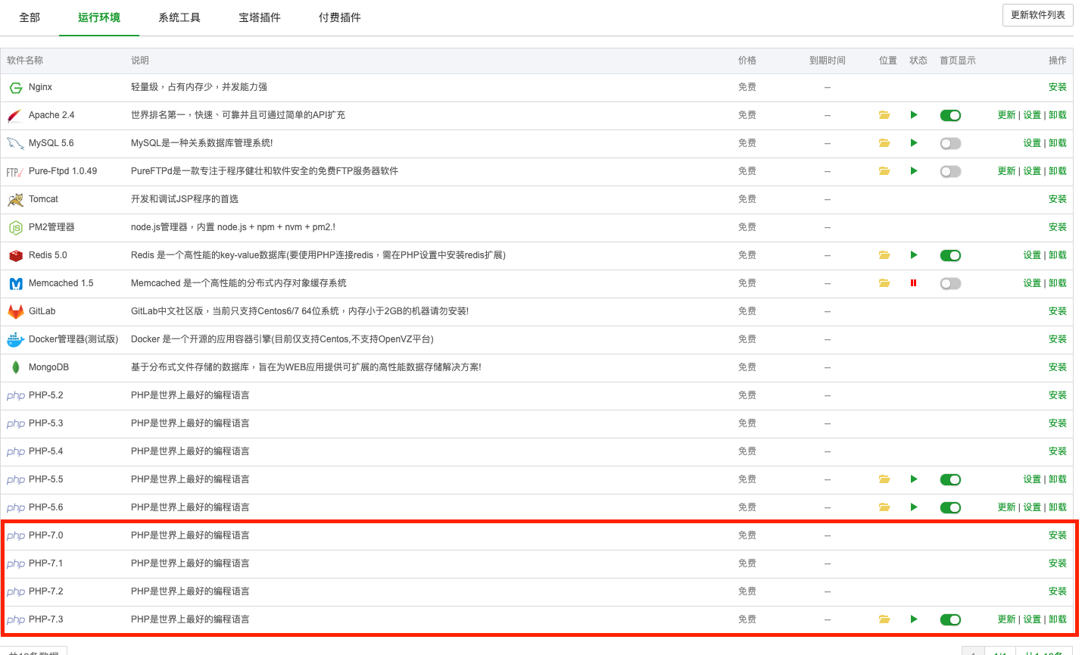This screenshot has height=655, width=1085.
Task: Click the 软件名称 column header
Action: click(x=25, y=61)
